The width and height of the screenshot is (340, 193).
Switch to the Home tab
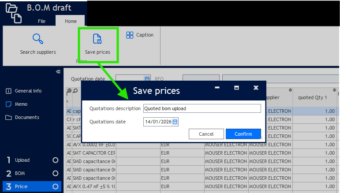(71, 21)
